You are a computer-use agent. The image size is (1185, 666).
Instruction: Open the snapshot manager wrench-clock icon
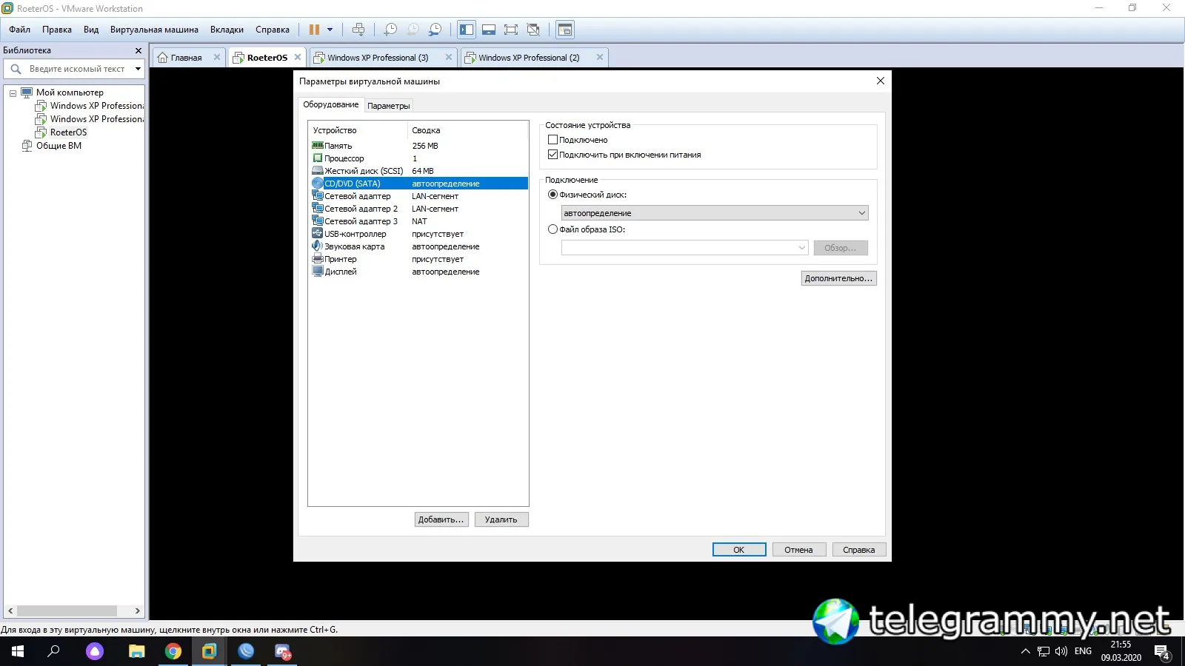[x=435, y=30]
